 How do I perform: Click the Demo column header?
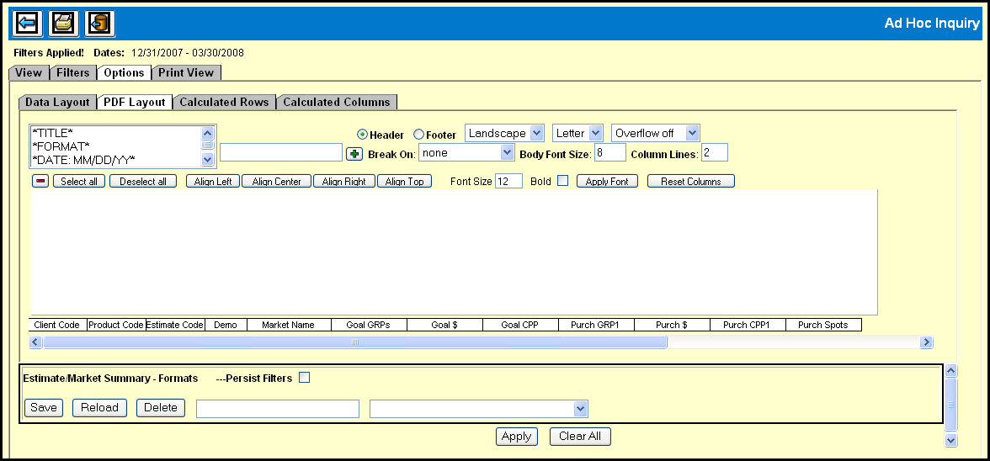tap(226, 326)
